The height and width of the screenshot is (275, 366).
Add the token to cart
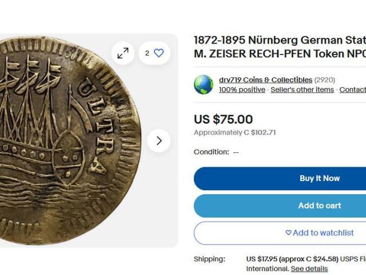[x=319, y=206]
